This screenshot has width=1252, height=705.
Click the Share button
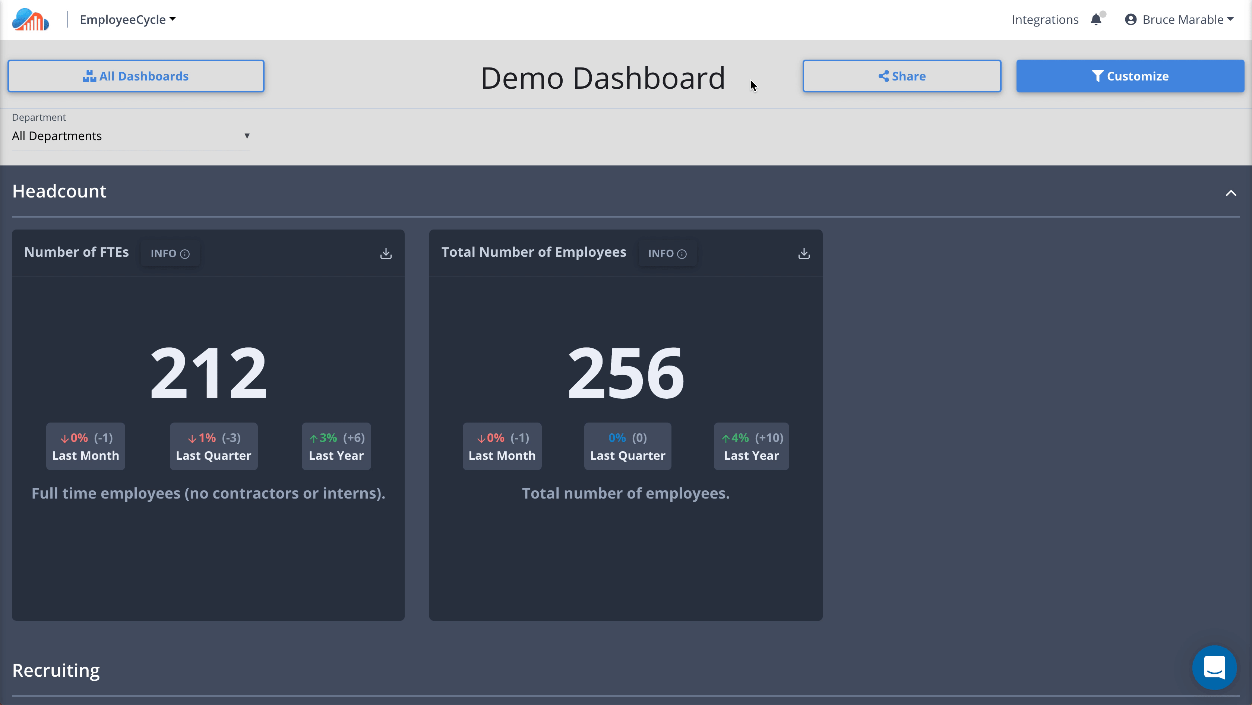tap(902, 76)
